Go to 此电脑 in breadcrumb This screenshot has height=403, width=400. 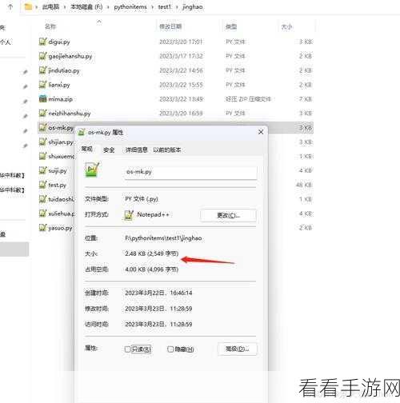[x=50, y=7]
